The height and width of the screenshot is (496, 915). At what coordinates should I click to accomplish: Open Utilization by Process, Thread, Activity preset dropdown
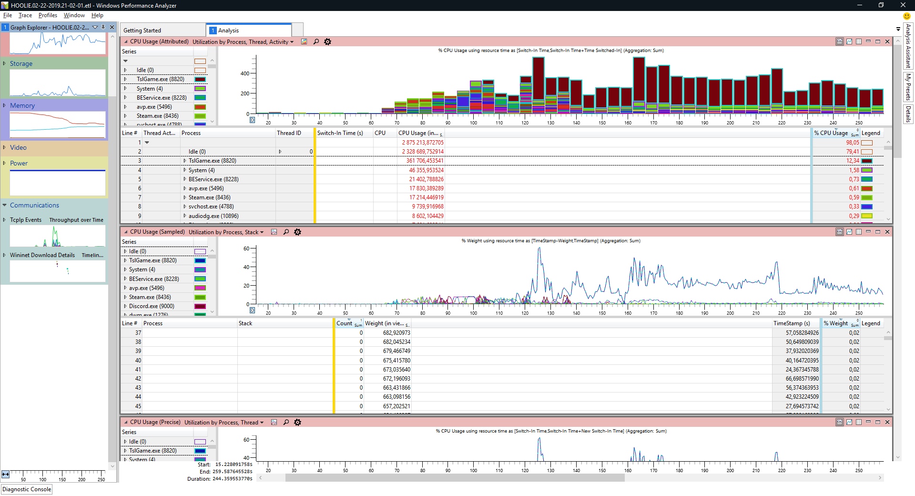click(243, 42)
